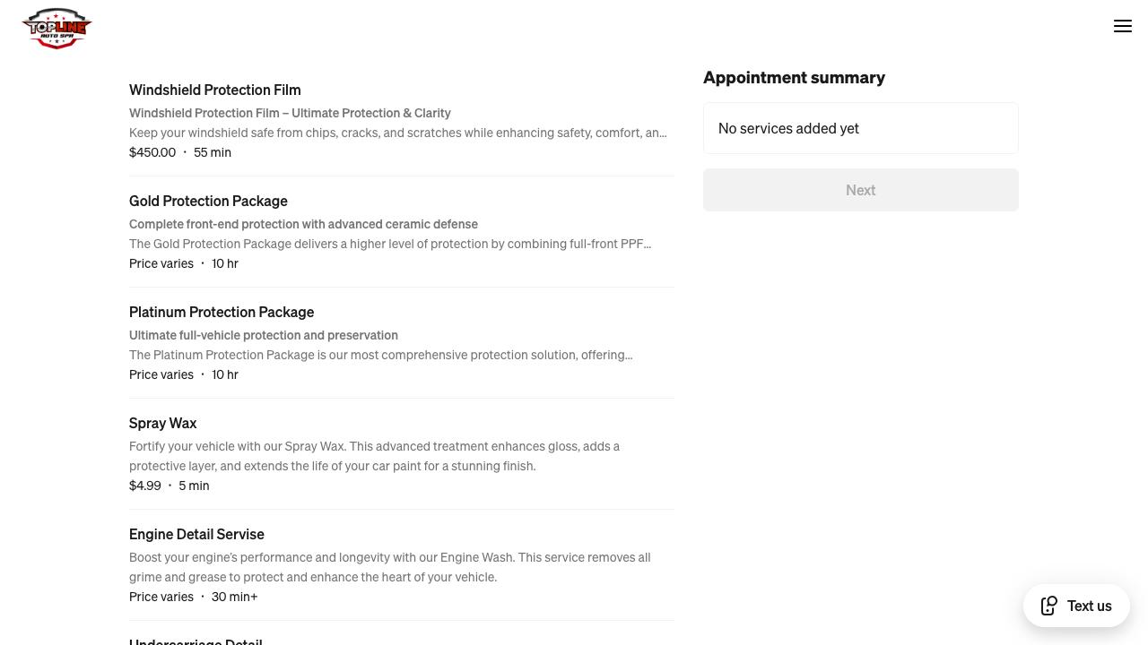Click the Engine Wash description paragraph

[389, 567]
